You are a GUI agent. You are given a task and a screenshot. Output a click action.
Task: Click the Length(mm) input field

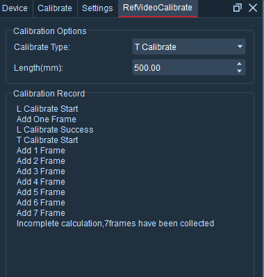[184, 67]
